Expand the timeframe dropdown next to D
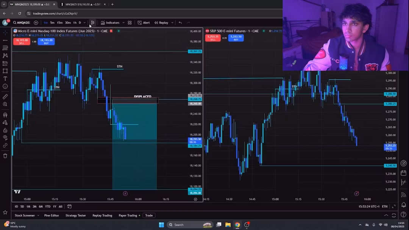The height and width of the screenshot is (230, 409). (x=84, y=23)
